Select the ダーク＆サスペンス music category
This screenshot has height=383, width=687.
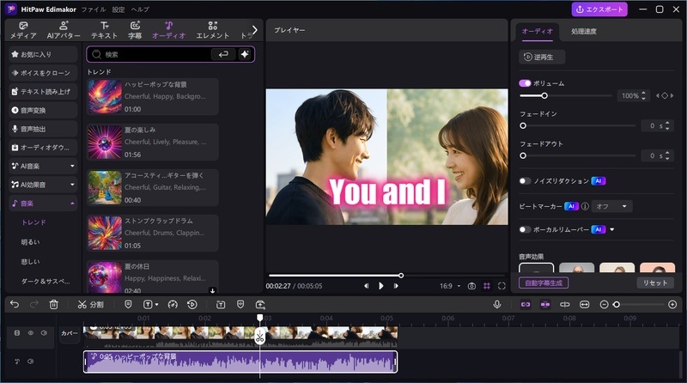point(46,282)
